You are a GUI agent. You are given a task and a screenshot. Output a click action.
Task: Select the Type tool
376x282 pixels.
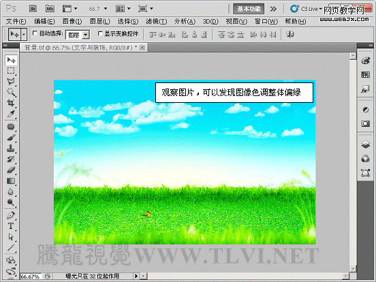click(x=11, y=226)
